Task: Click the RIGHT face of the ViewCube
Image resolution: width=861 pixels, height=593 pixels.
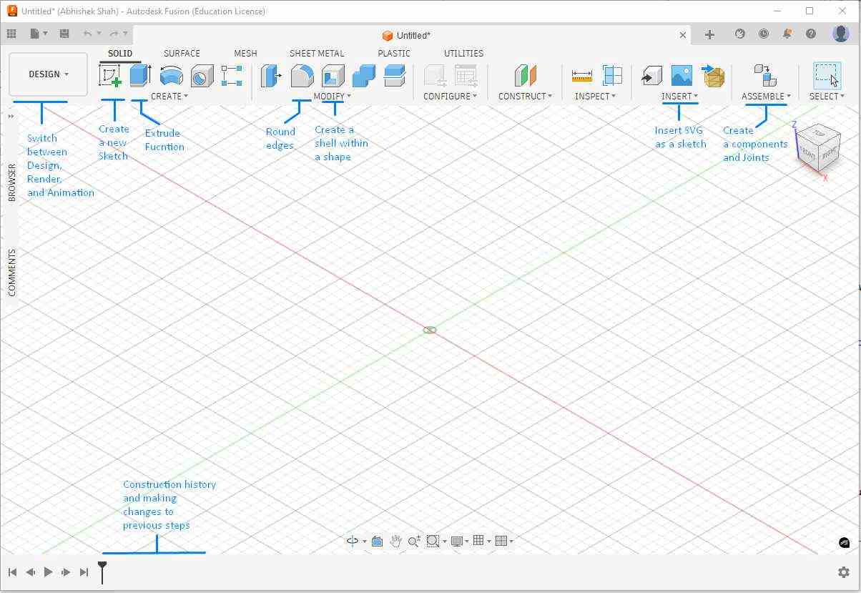Action: (x=829, y=153)
